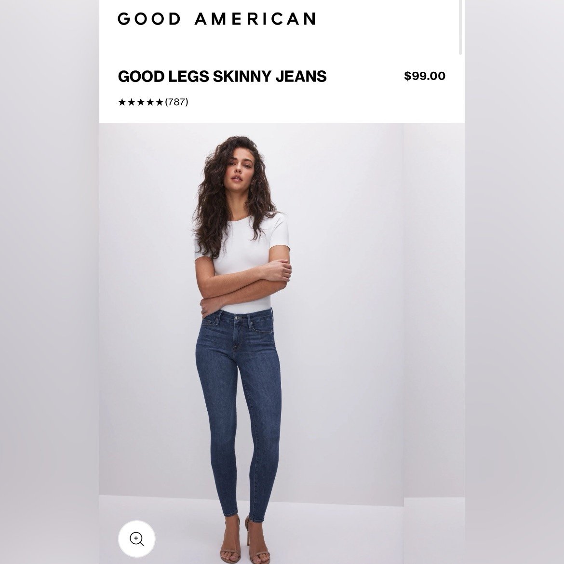
Task: Click the first star in the rating
Action: 122,102
